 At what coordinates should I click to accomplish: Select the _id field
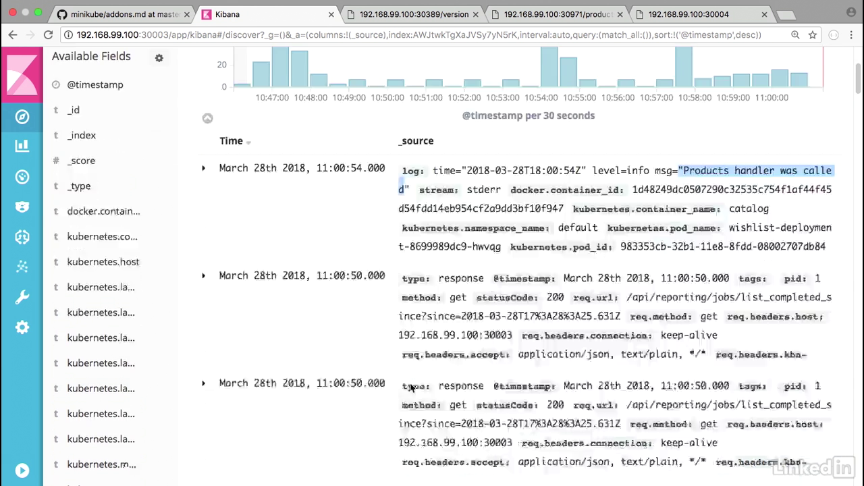tap(74, 110)
